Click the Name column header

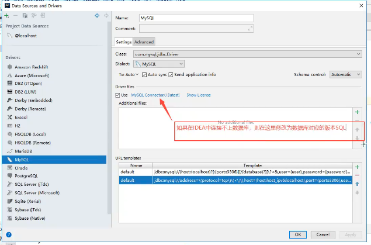coord(136,165)
